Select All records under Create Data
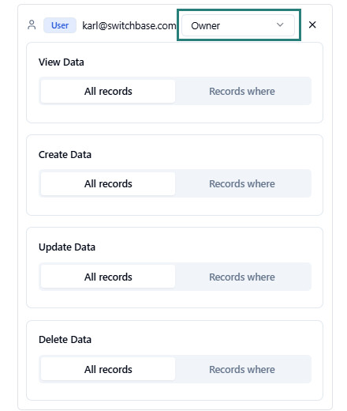 108,184
